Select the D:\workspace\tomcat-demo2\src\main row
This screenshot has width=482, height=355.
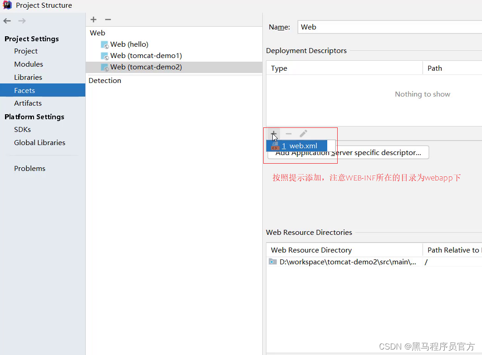coord(374,262)
